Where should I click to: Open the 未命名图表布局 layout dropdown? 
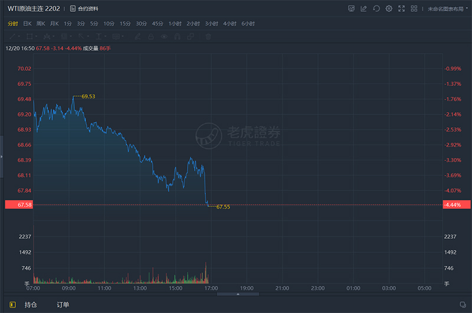pos(447,9)
